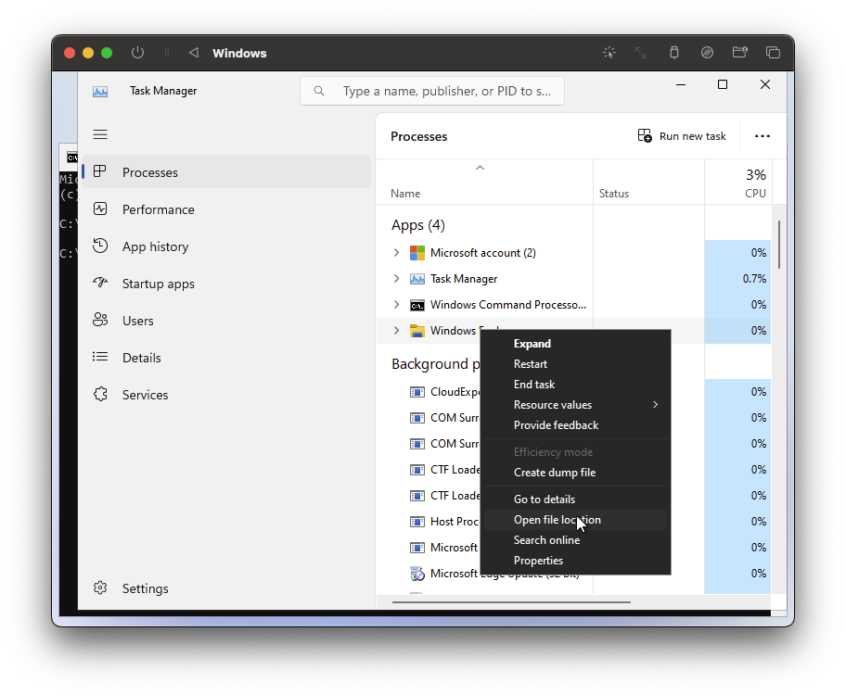Select Create dump file option
Image resolution: width=846 pixels, height=695 pixels.
coord(576,473)
